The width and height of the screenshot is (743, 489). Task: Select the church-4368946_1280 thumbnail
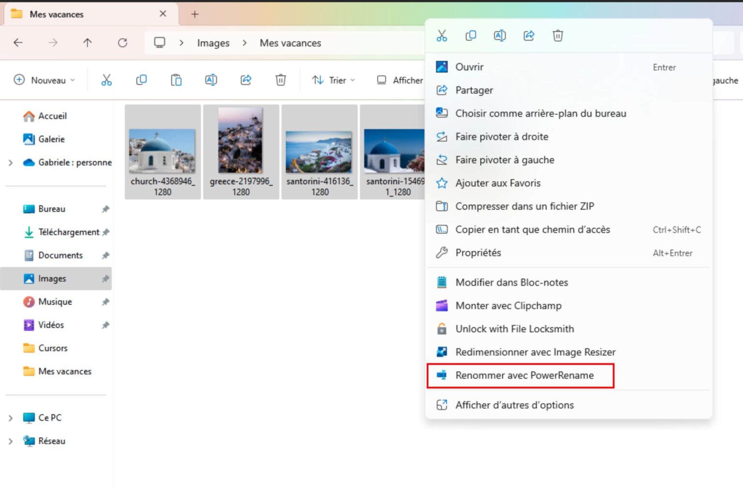click(x=163, y=150)
